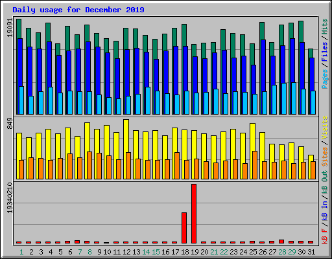Select day label "19" on the x-axis
The width and height of the screenshot is (332, 259).
(x=195, y=252)
